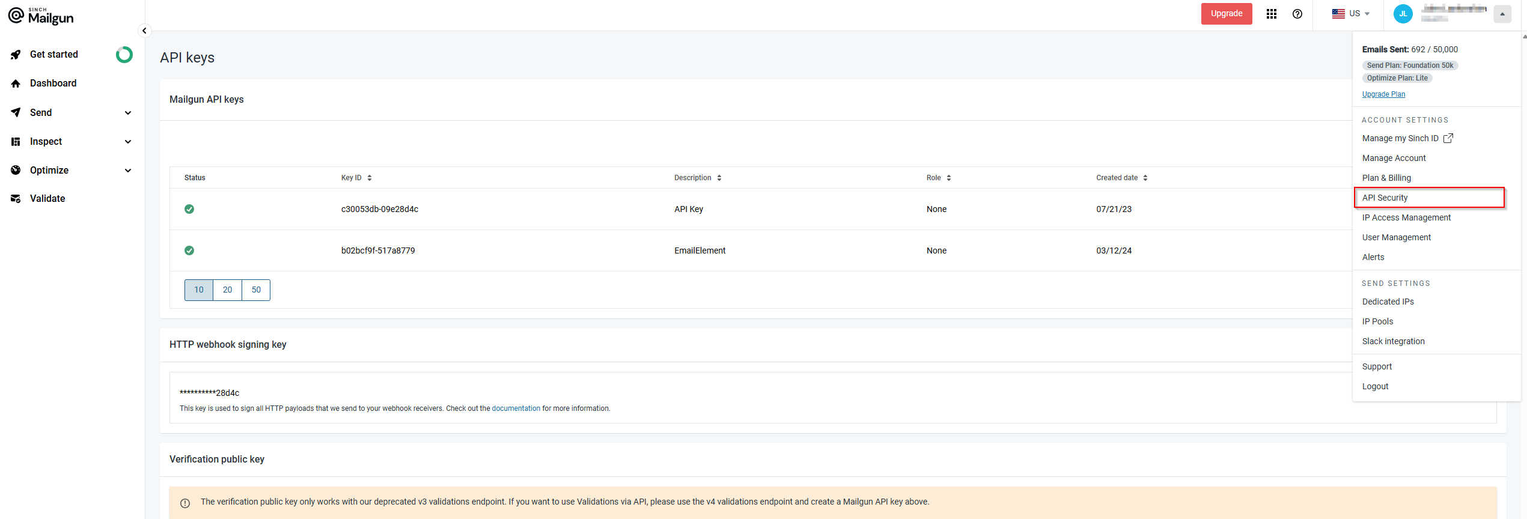The width and height of the screenshot is (1527, 519).
Task: Open Support from account menu
Action: pyautogui.click(x=1377, y=366)
